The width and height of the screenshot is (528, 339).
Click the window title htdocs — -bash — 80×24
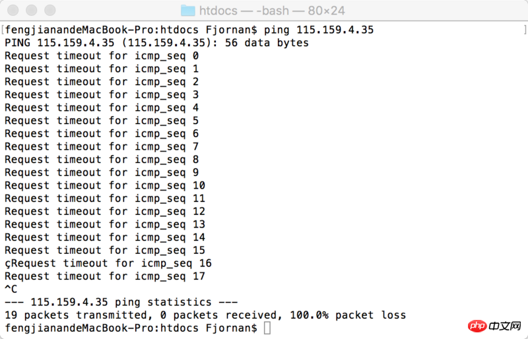click(272, 11)
